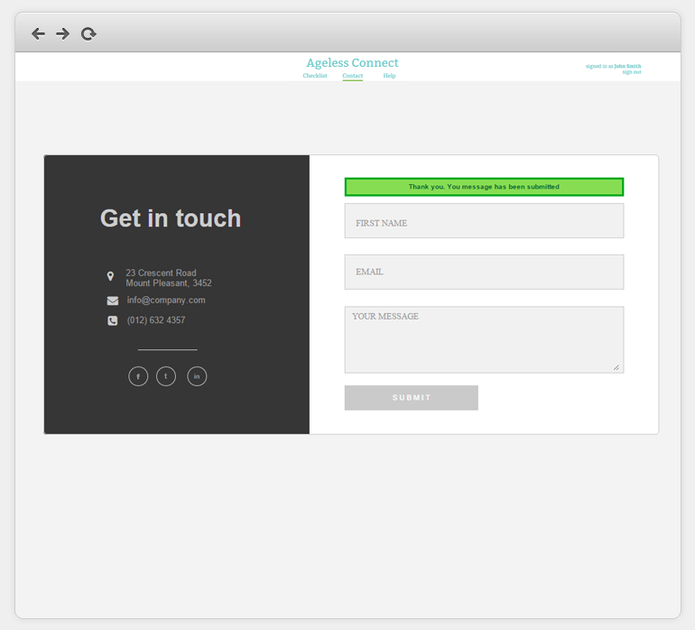Image resolution: width=695 pixels, height=630 pixels.
Task: Click the browser back arrow
Action: [38, 34]
